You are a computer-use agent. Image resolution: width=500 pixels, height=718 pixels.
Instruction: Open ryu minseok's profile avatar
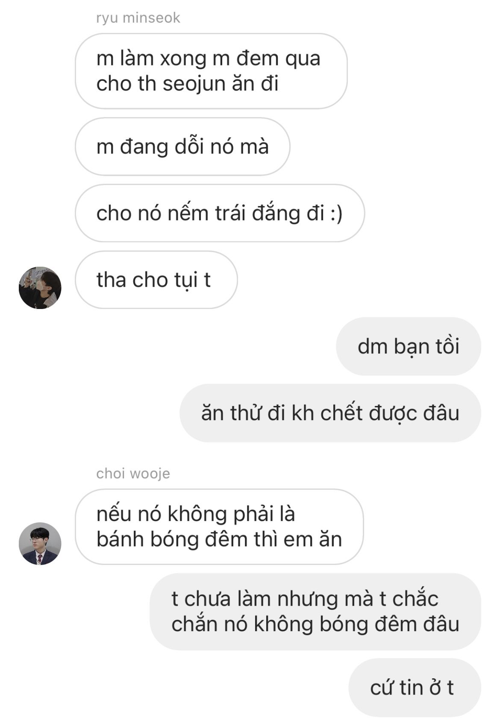pyautogui.click(x=40, y=288)
